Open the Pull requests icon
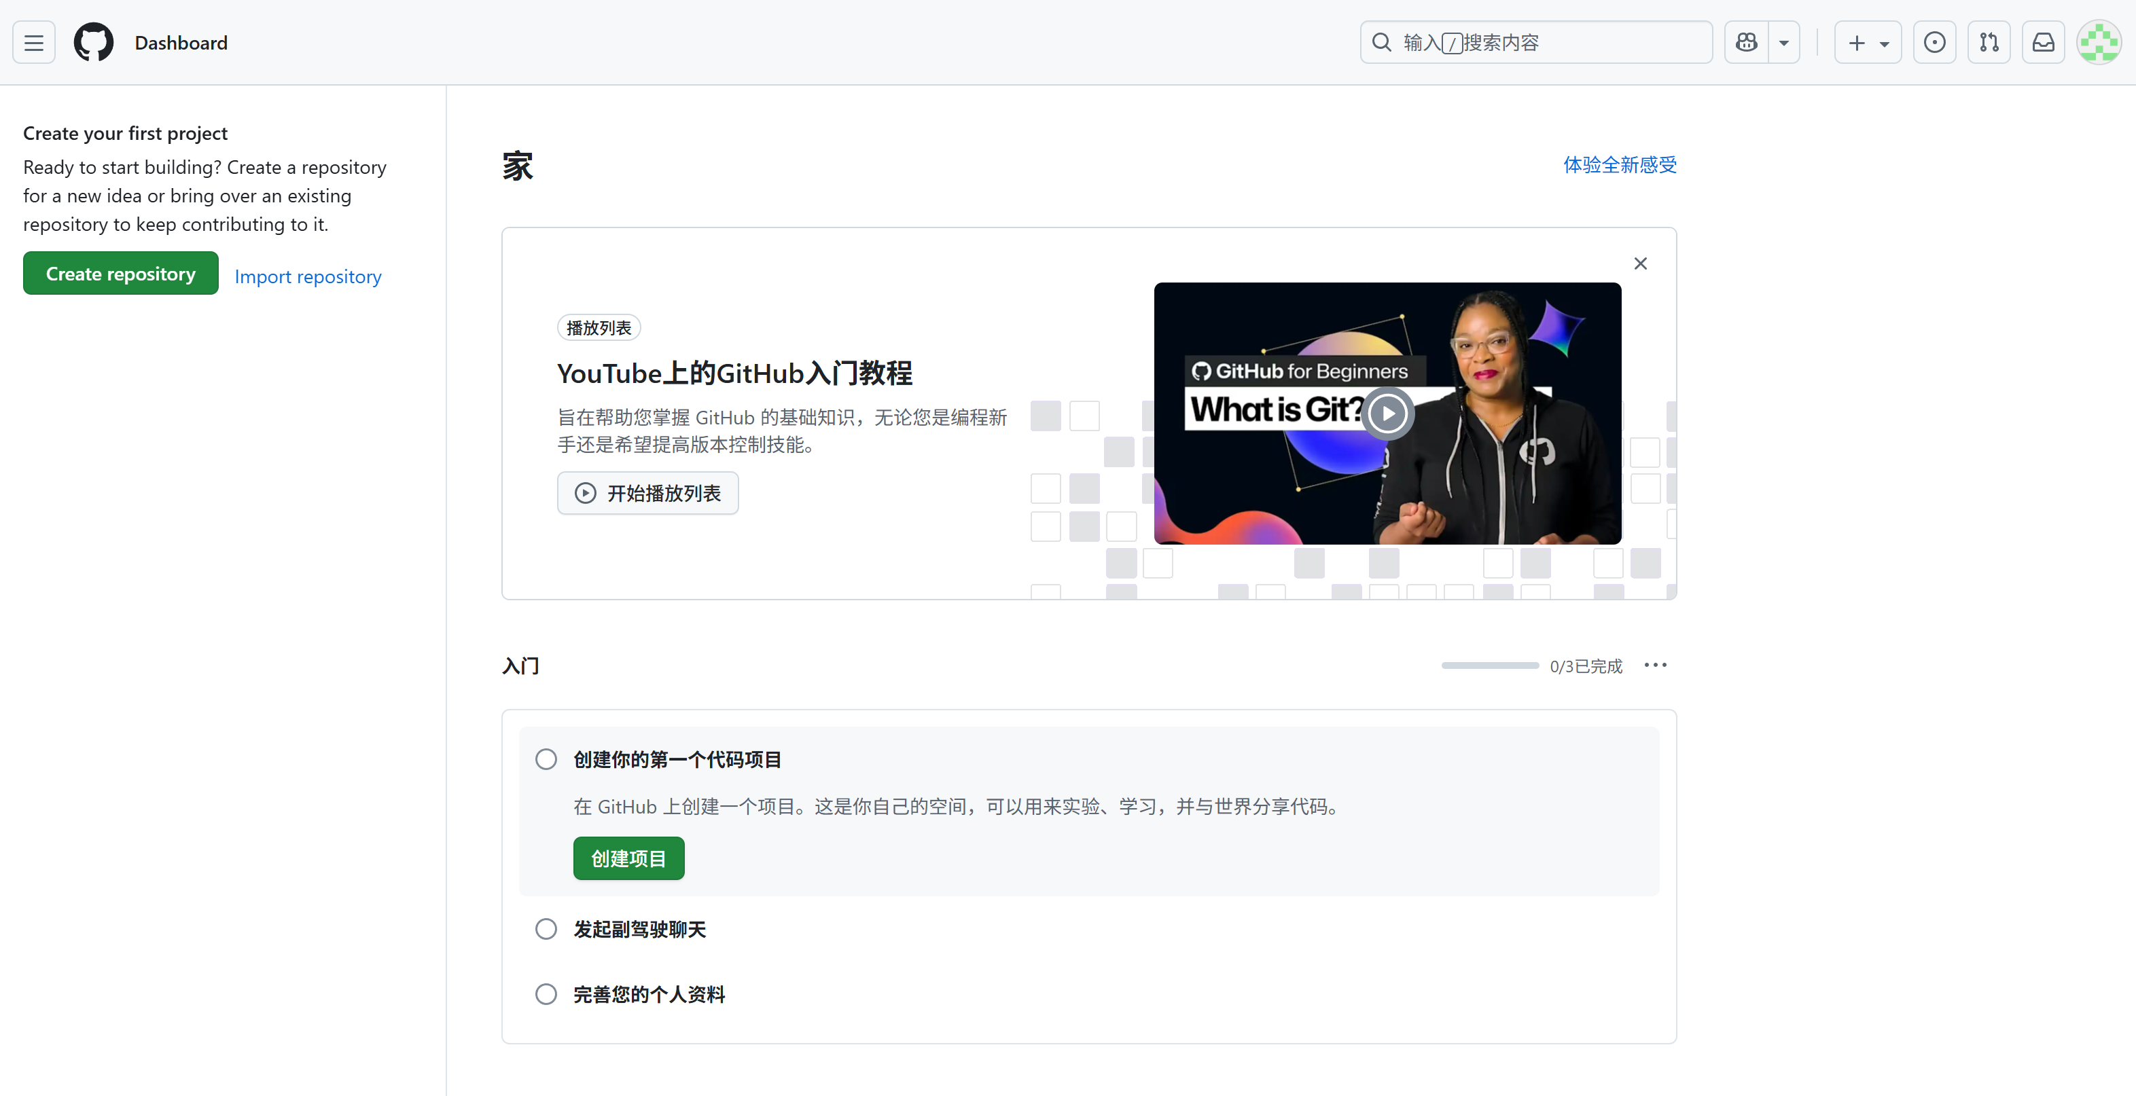The image size is (2136, 1096). tap(1989, 42)
